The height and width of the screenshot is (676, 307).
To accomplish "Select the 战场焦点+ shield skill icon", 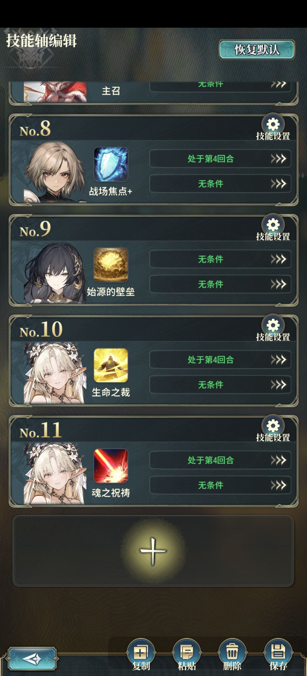I will click(x=111, y=165).
